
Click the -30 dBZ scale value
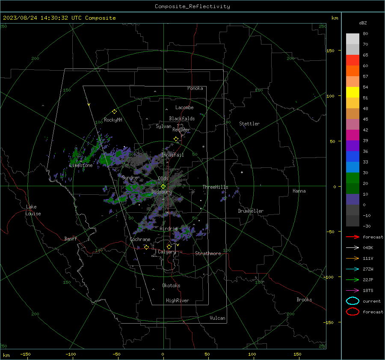tap(367, 226)
